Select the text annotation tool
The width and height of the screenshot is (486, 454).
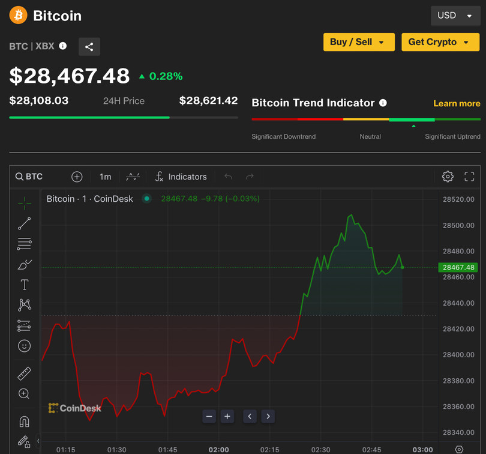pyautogui.click(x=24, y=285)
